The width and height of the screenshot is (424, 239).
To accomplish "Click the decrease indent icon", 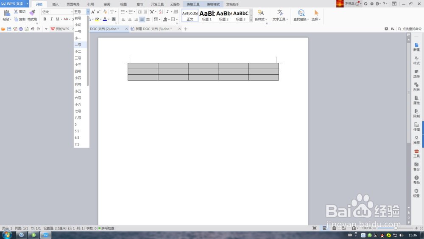I will click(x=140, y=11).
